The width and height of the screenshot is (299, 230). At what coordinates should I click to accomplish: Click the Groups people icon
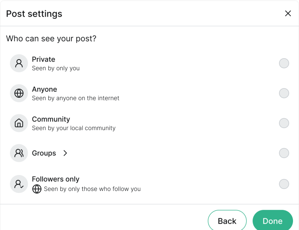pyautogui.click(x=19, y=153)
